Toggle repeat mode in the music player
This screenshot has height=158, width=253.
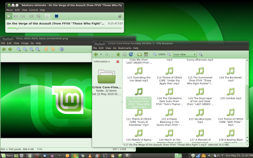tap(32, 16)
